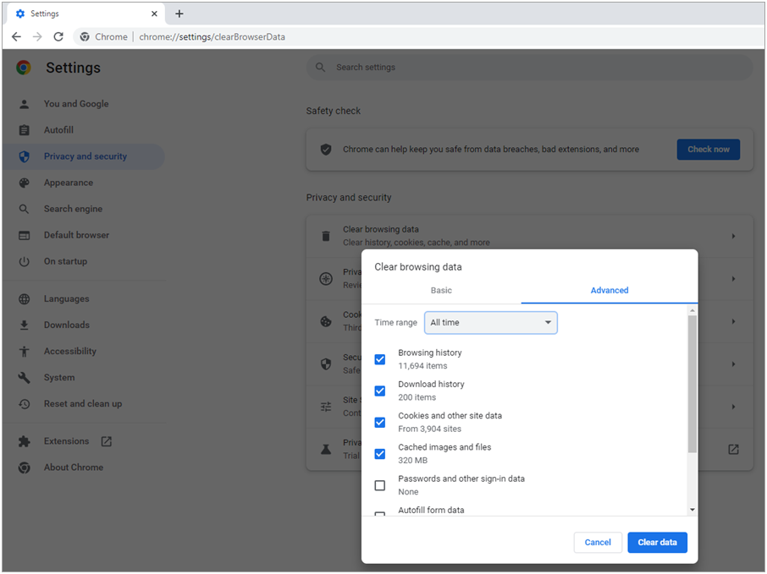Click the browser back arrow

click(16, 36)
